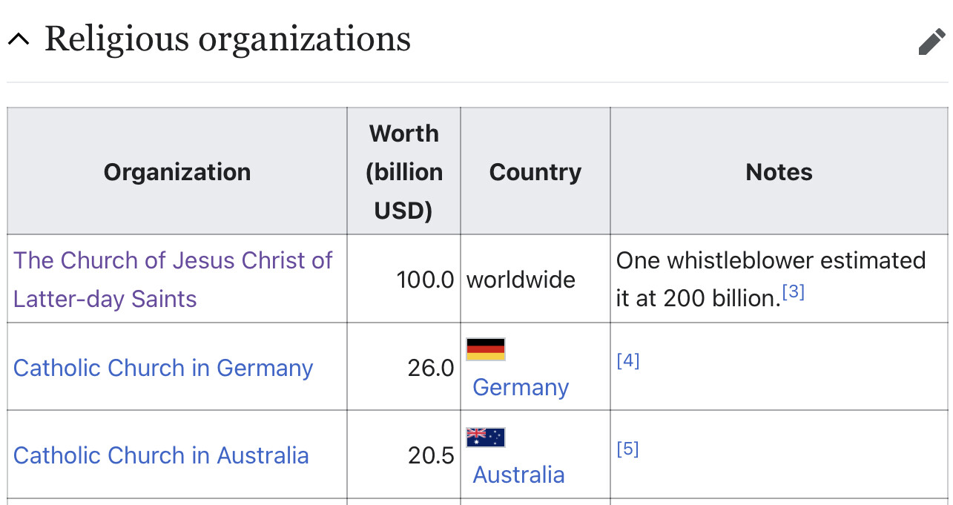Open Catholic Church in Australia link

pyautogui.click(x=161, y=455)
